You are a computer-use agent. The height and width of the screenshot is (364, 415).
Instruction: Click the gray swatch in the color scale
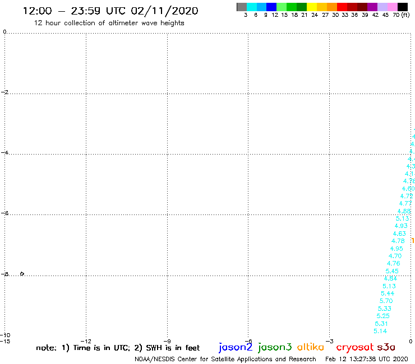[x=242, y=7]
